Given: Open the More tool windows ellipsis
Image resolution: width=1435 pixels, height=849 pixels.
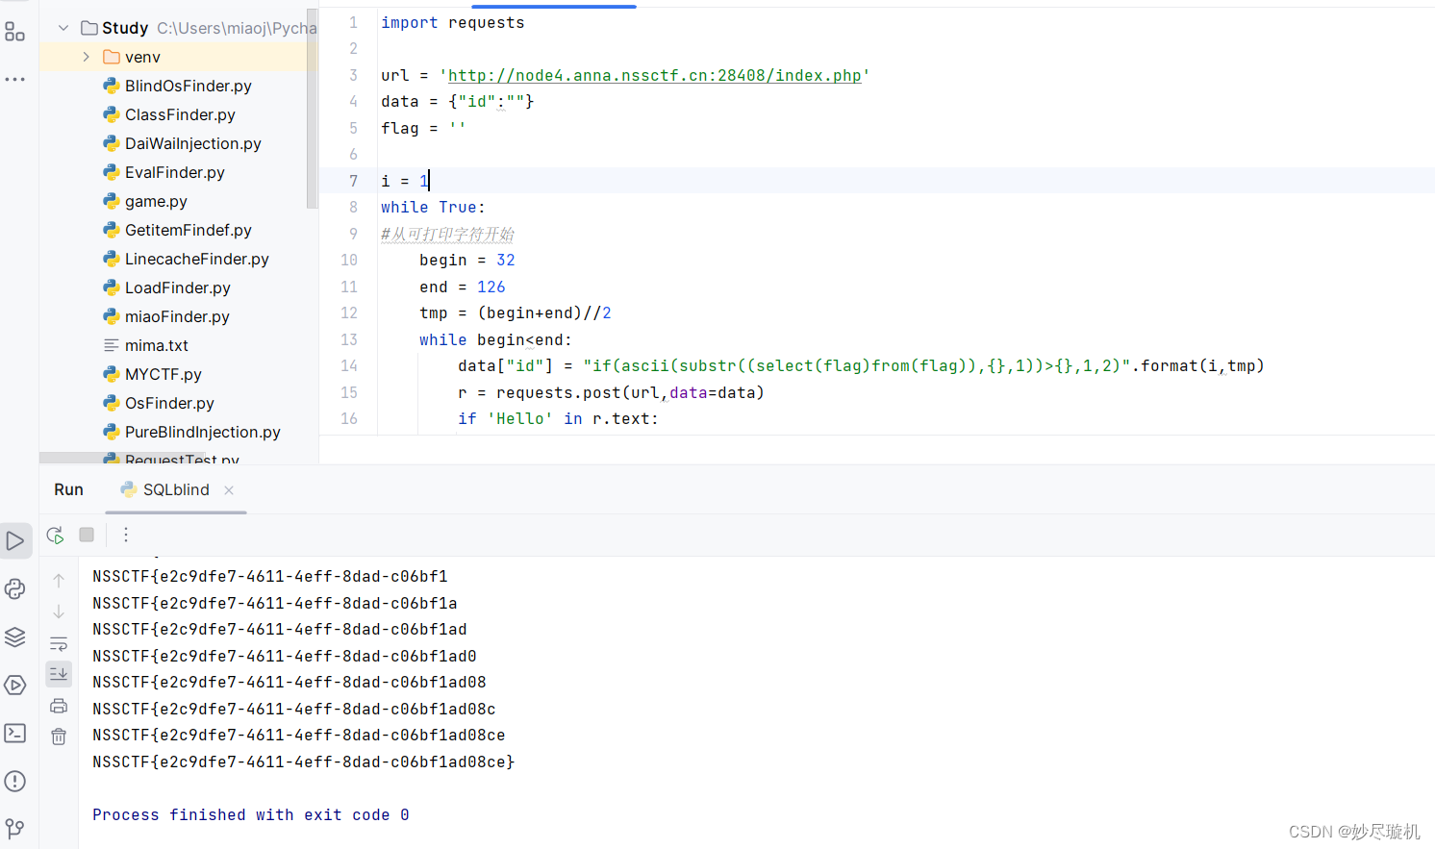Looking at the screenshot, I should coord(14,79).
